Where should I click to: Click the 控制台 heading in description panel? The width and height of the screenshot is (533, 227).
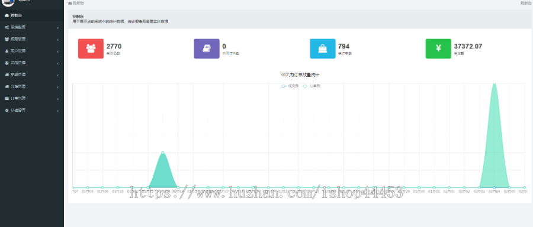[78, 17]
